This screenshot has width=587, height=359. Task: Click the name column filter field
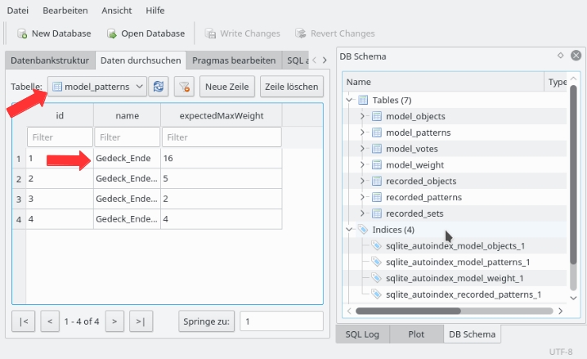coord(126,137)
